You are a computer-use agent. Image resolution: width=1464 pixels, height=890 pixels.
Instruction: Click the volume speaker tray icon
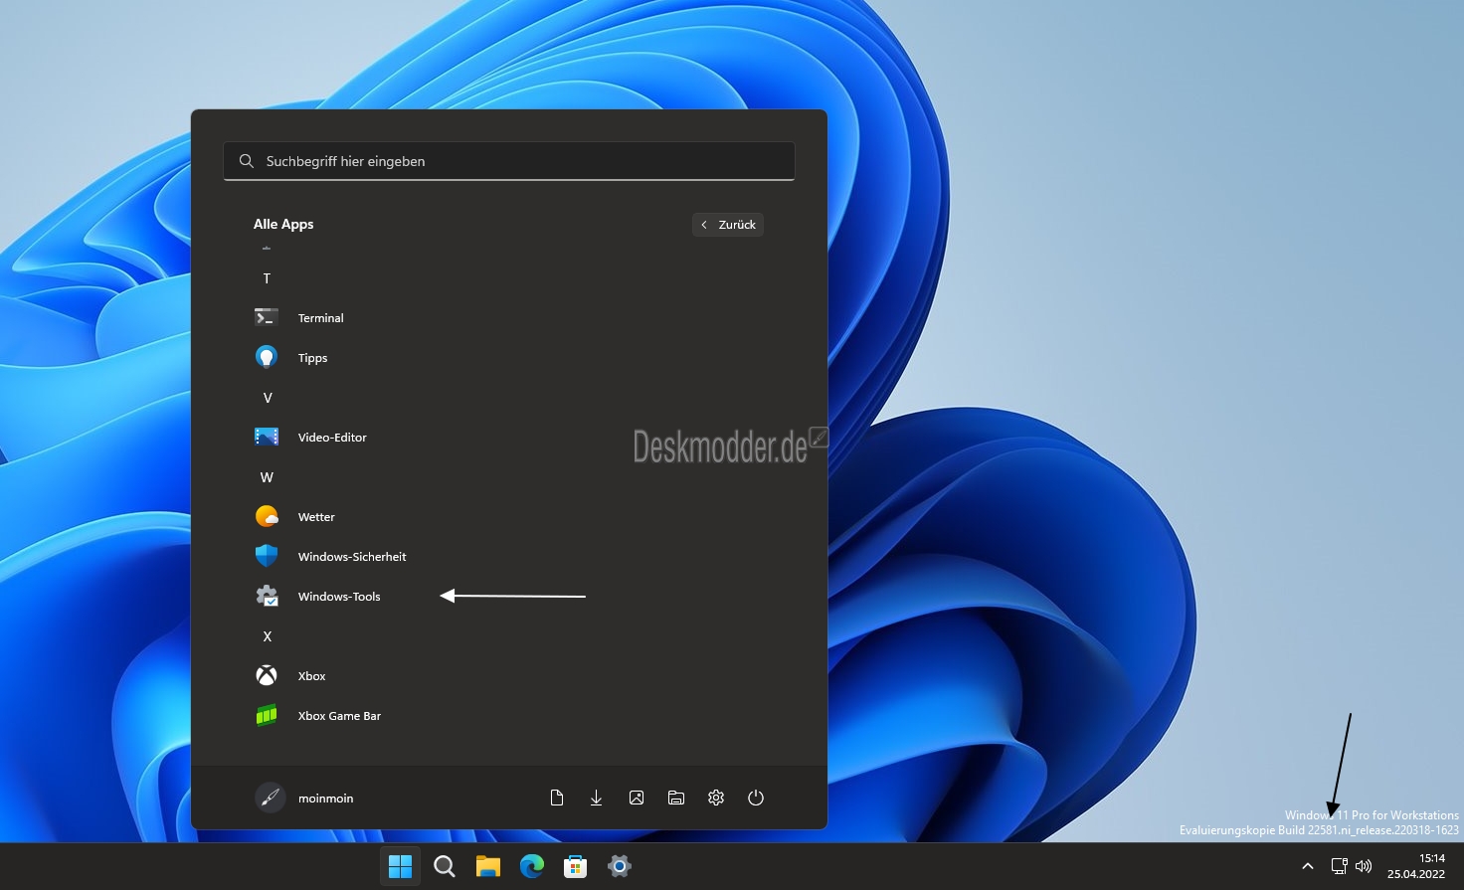point(1364,866)
